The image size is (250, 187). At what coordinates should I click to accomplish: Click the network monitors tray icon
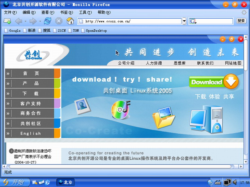point(227,182)
